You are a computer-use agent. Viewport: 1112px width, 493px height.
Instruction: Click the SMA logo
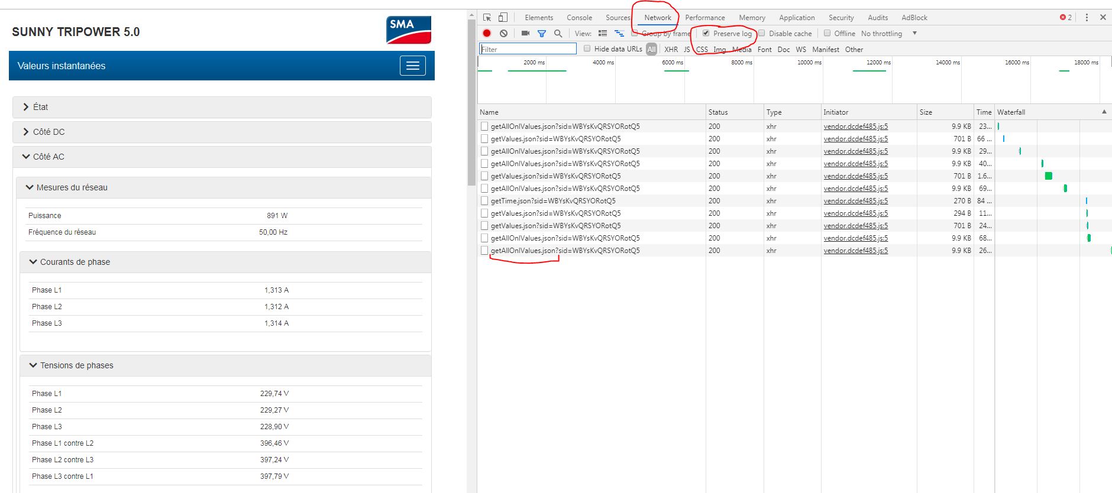(409, 30)
